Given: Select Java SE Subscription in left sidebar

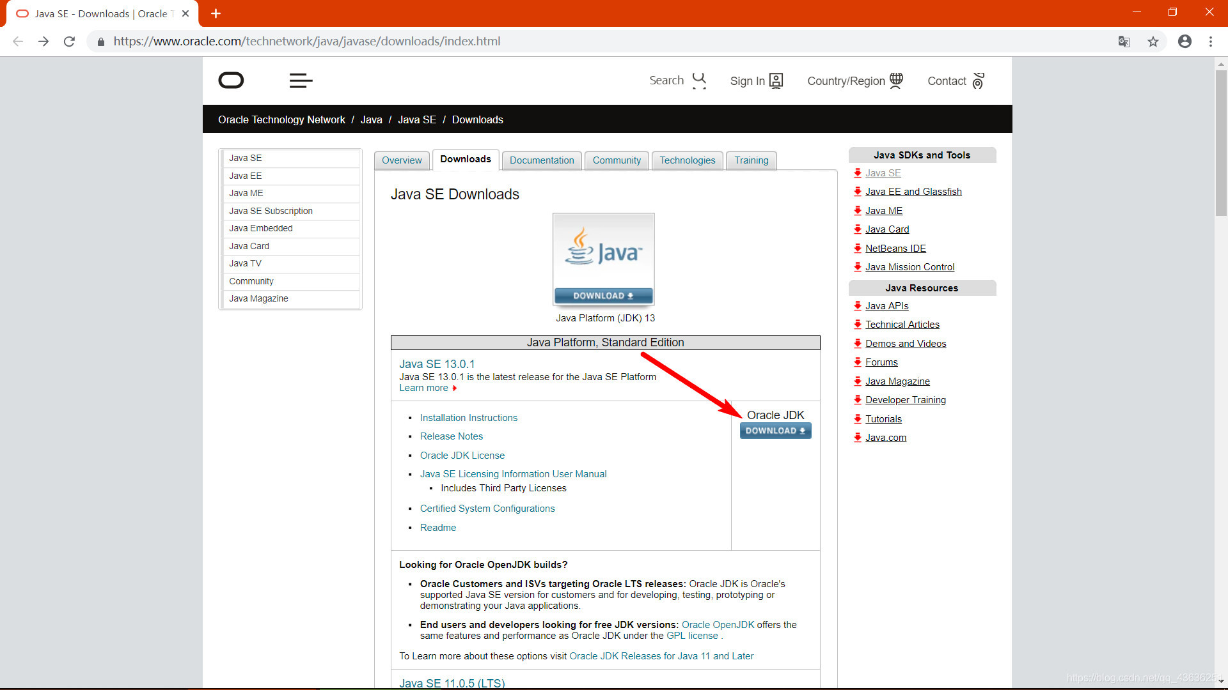Looking at the screenshot, I should point(271,211).
